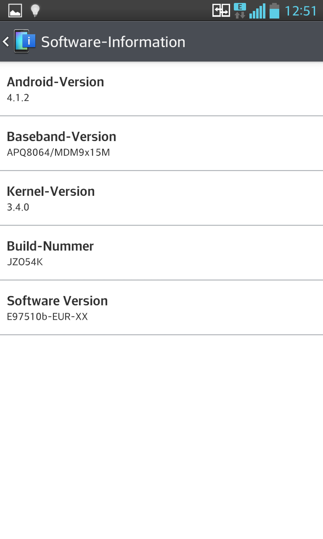The image size is (323, 539).
Task: Tap the JZO54K build number value
Action: click(x=25, y=262)
